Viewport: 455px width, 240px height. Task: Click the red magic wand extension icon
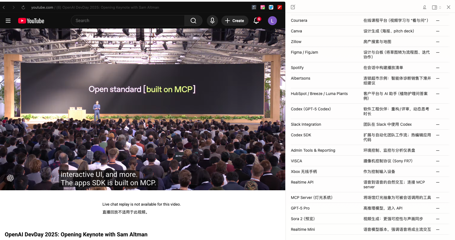click(x=279, y=7)
